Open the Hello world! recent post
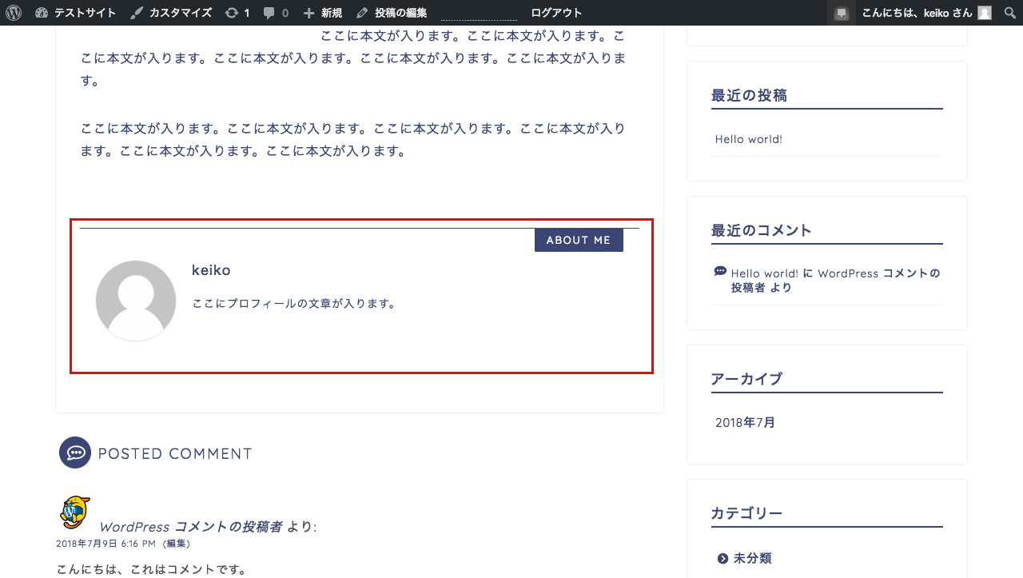This screenshot has height=578, width=1023. [x=749, y=139]
